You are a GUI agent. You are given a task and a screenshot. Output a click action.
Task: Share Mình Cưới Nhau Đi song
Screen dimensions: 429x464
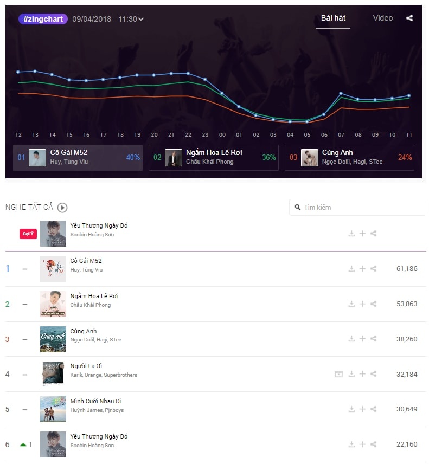[373, 409]
